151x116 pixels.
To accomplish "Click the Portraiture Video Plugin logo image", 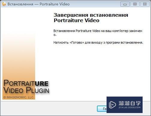I will coord(26,86).
